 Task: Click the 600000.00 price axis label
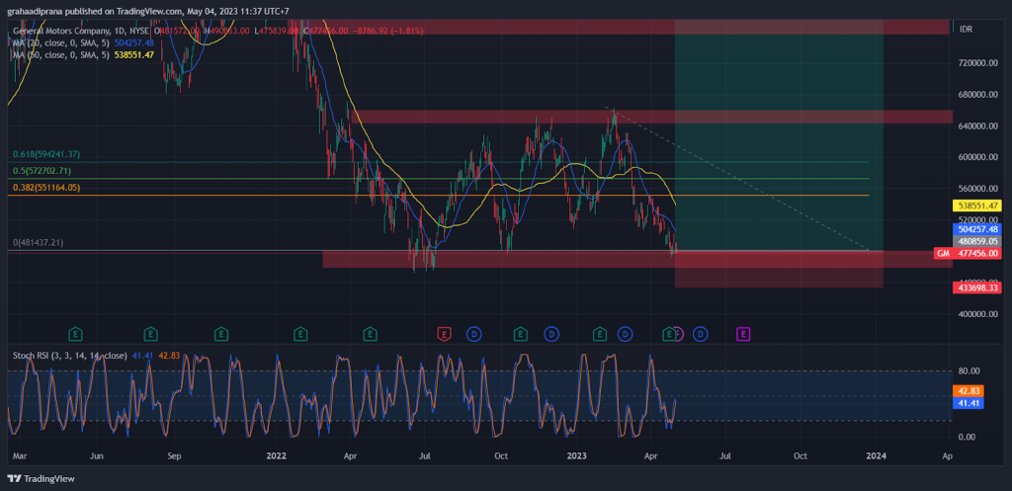(x=979, y=157)
